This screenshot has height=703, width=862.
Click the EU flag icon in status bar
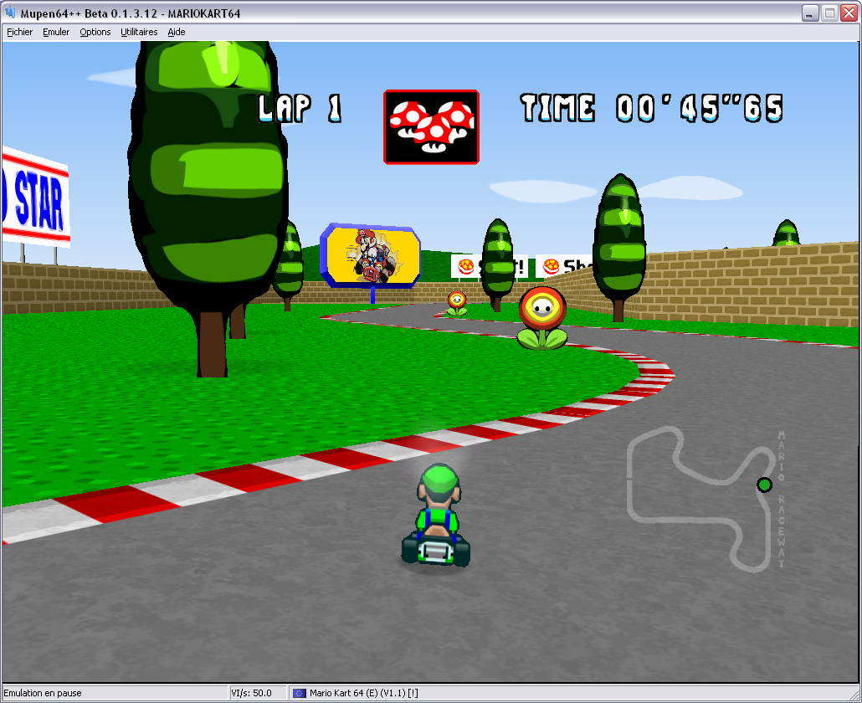(299, 693)
